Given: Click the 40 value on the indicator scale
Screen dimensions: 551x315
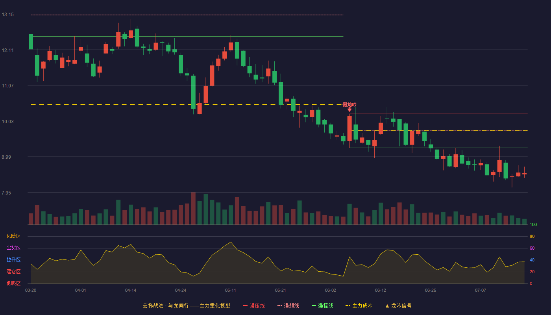Looking at the screenshot, I should coord(532,260).
